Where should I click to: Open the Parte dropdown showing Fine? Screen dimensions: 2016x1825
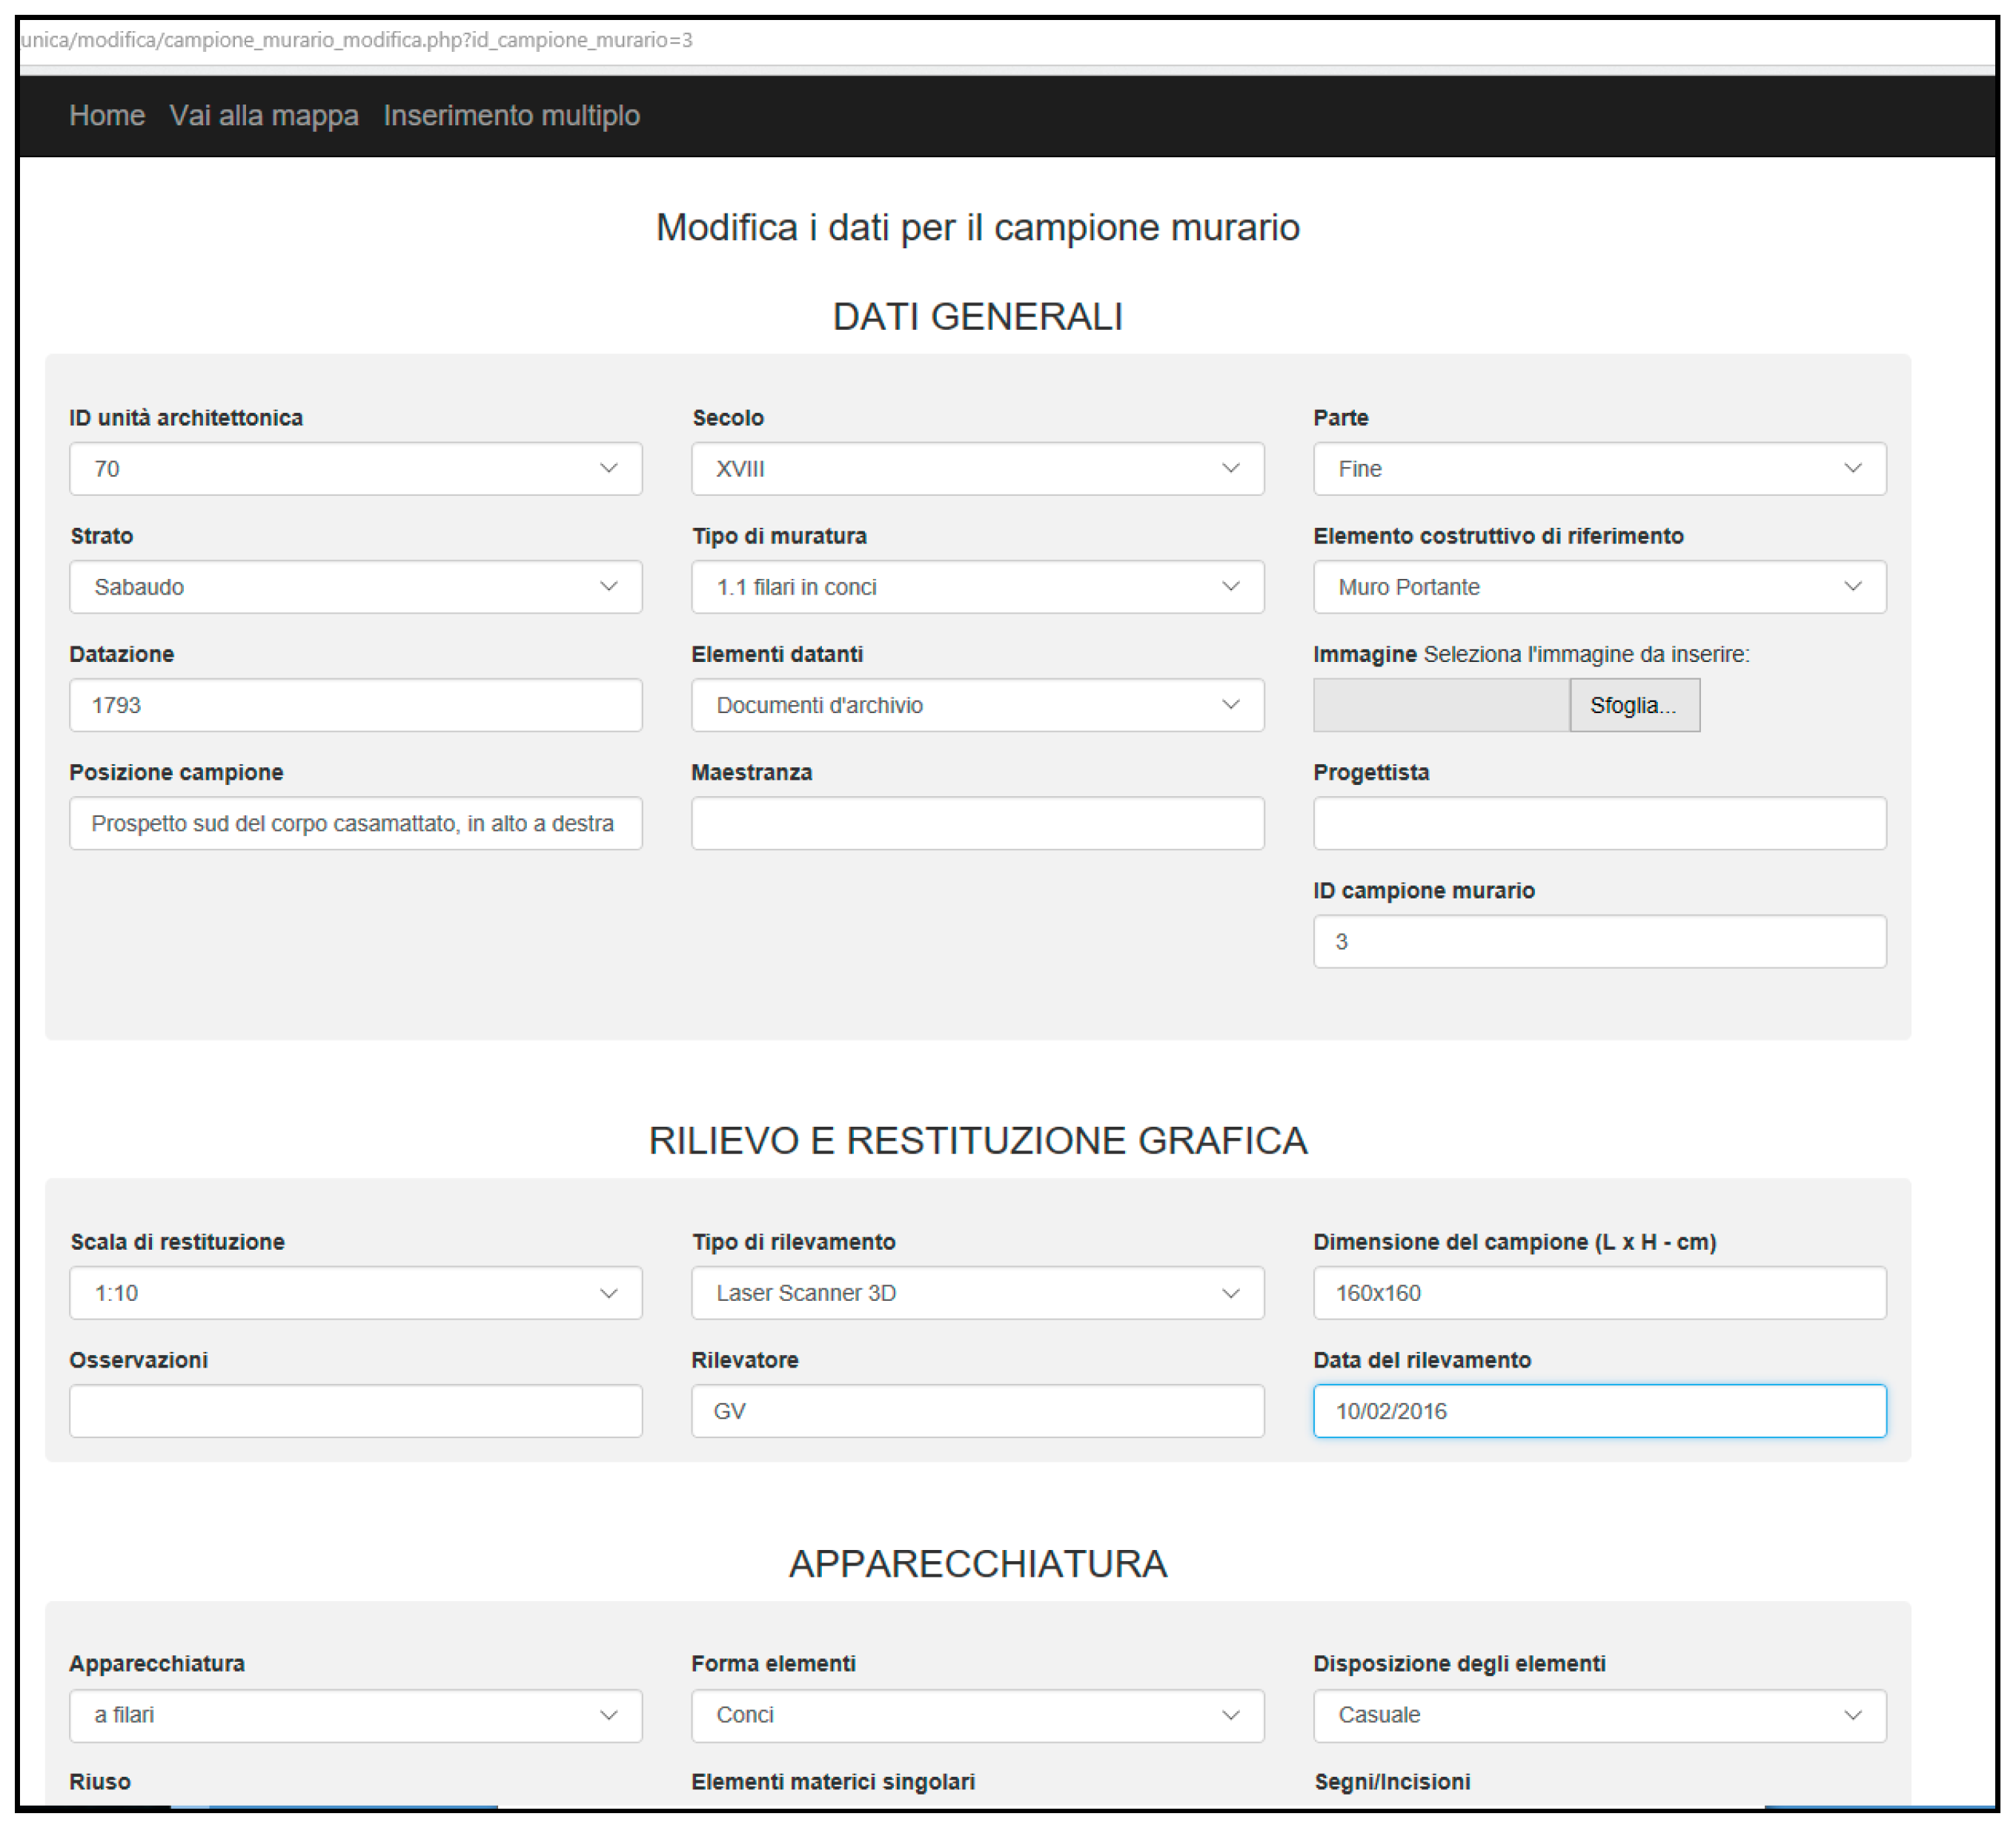1599,469
